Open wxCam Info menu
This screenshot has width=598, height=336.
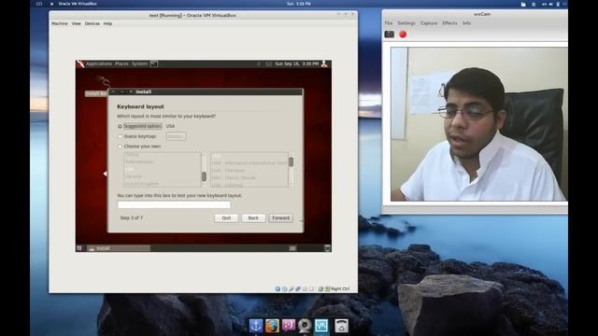[x=466, y=23]
